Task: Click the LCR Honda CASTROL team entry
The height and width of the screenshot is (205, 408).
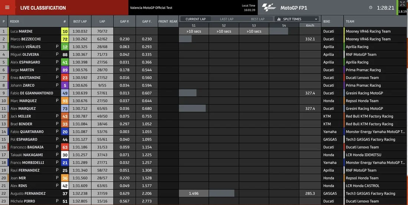Action: [363, 185]
